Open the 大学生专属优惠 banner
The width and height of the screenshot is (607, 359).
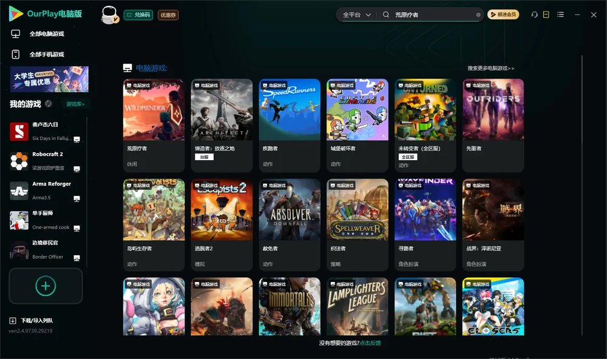49,79
